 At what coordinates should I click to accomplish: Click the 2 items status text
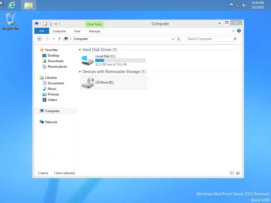click(43, 173)
